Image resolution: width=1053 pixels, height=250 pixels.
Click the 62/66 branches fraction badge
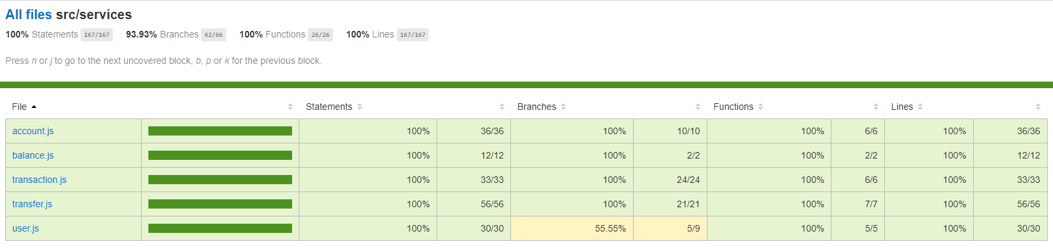214,35
